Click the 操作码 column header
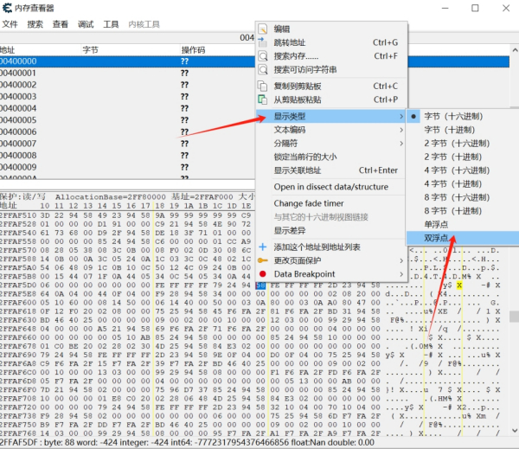Screen dimensions: 519x449 click(193, 50)
